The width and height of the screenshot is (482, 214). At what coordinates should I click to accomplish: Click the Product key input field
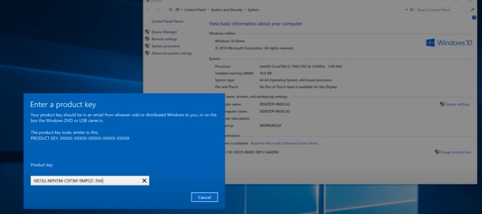click(x=90, y=181)
